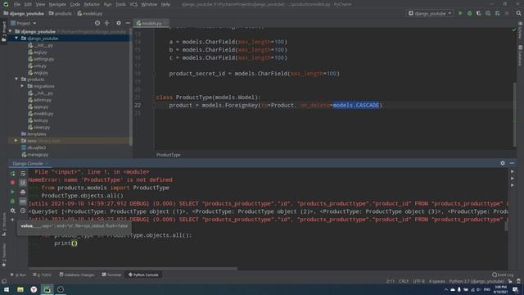Toggle show variables glasses icon
The height and width of the screenshot is (295, 524).
click(23, 202)
